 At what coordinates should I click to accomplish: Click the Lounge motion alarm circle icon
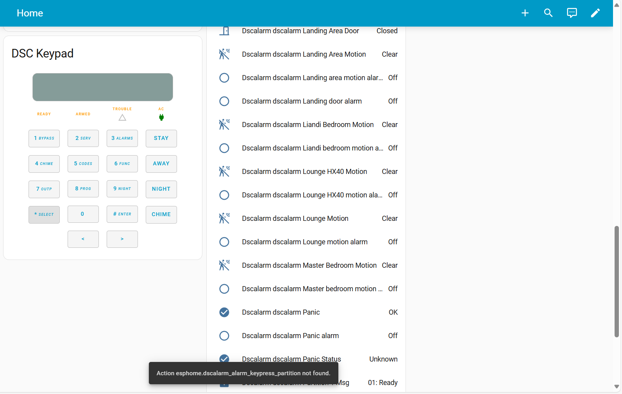[x=224, y=242]
